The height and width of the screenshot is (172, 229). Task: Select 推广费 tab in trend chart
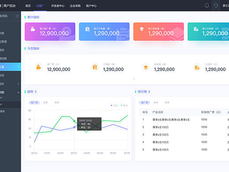point(34,102)
